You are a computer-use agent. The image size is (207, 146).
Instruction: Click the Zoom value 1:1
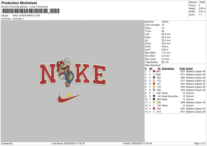(x=200, y=14)
